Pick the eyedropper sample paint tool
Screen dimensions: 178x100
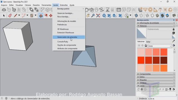click(x=174, y=41)
